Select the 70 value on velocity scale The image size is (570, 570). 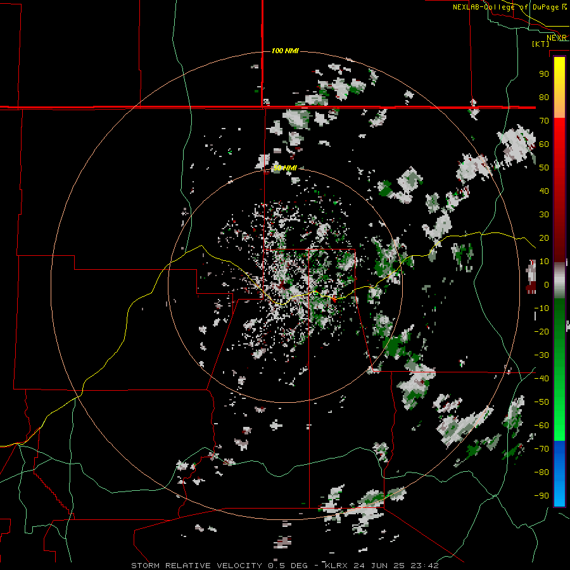[x=544, y=121]
